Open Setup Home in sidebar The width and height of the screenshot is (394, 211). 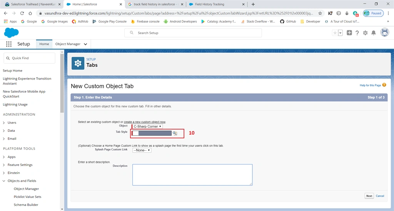pos(13,71)
